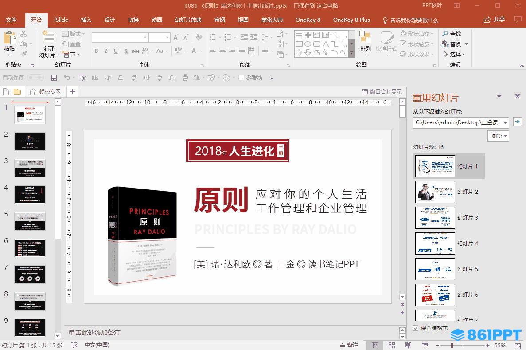Viewport: 526px width, 350px height.
Task: Toggle the 参考线 guides checkbox
Action: (241, 78)
